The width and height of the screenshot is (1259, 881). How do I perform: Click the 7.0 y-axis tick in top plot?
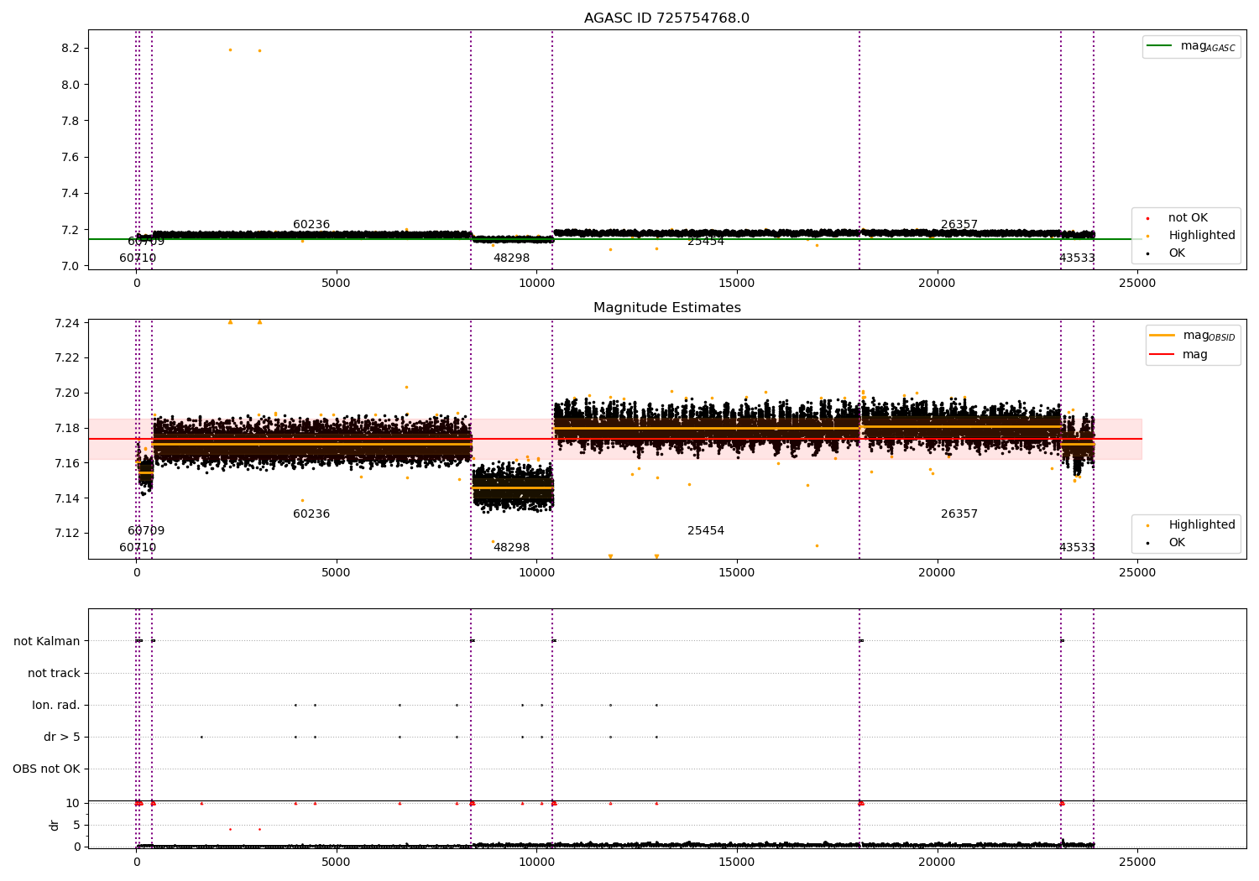[x=71, y=266]
